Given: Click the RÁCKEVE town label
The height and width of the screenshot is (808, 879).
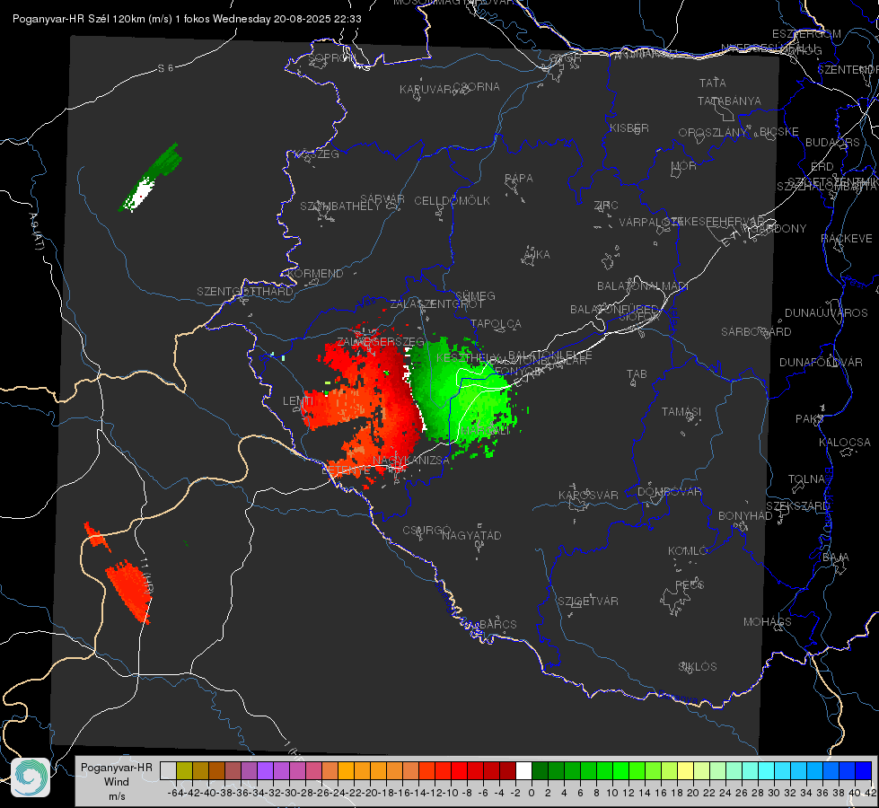Looking at the screenshot, I should [847, 238].
